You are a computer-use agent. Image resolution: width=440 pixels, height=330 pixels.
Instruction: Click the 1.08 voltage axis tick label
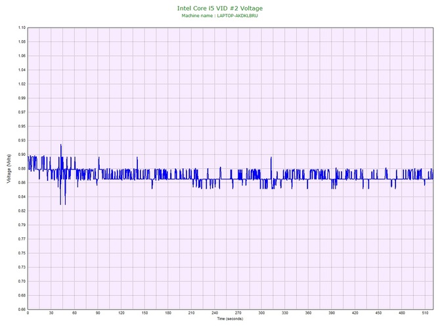(22, 42)
